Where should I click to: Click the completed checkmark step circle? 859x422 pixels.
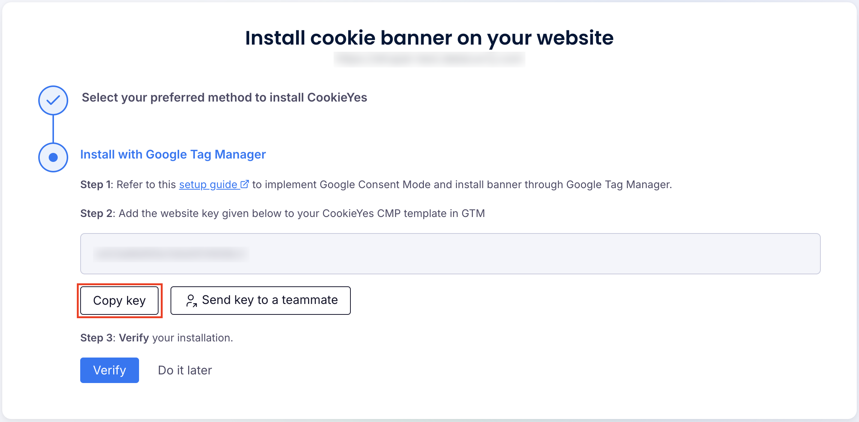53,100
